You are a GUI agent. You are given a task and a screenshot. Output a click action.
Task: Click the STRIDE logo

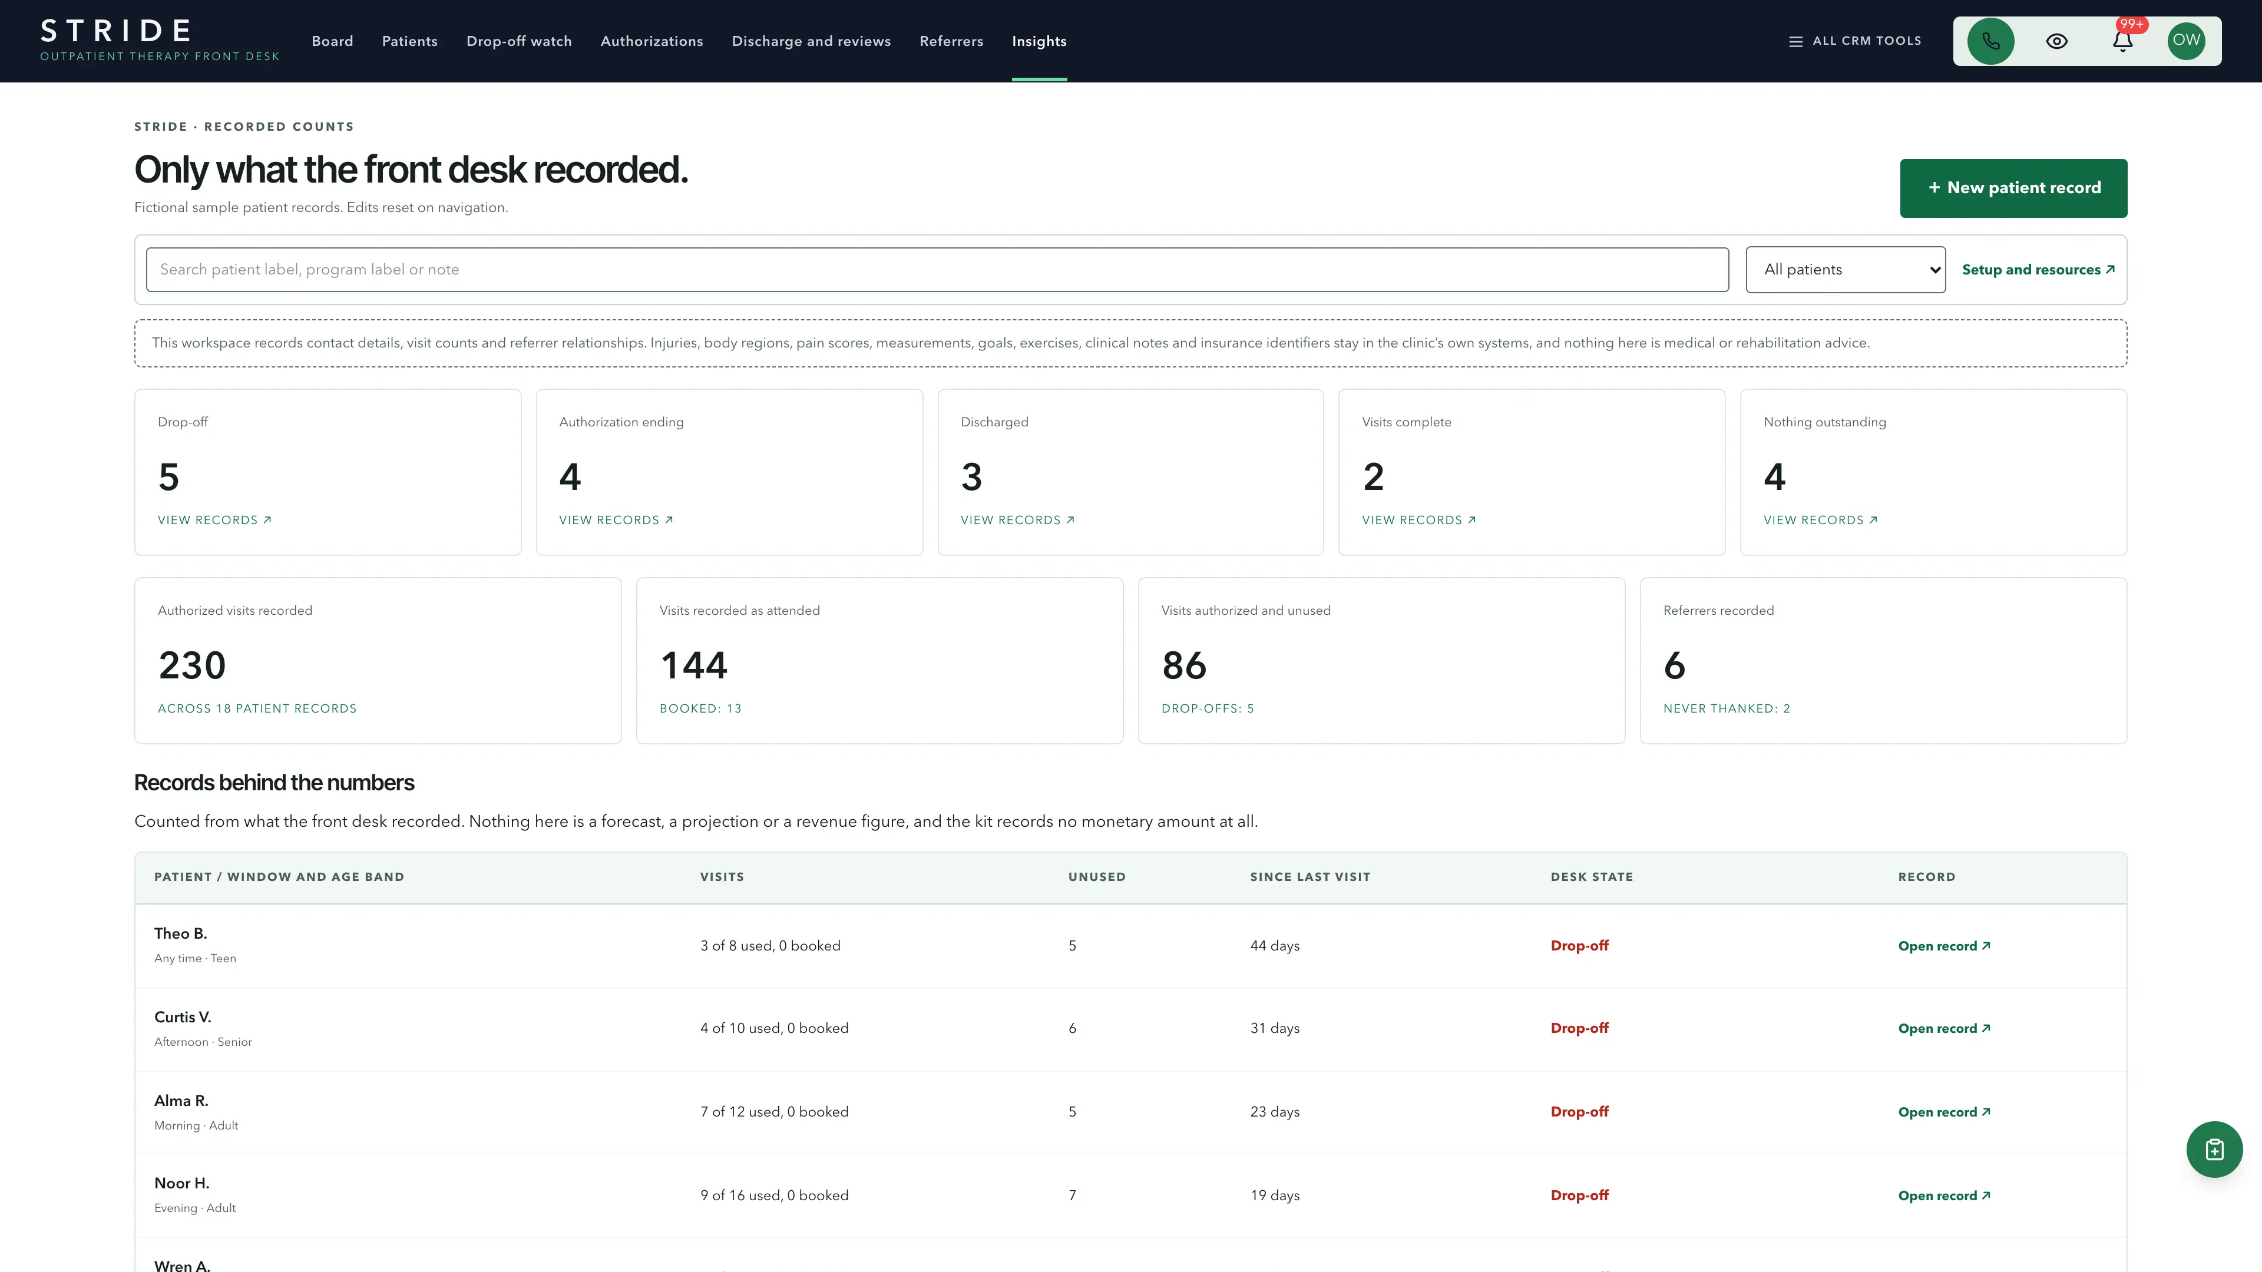point(160,41)
